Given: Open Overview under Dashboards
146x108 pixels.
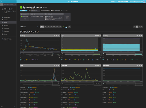Looking at the screenshot, I should point(6,20).
